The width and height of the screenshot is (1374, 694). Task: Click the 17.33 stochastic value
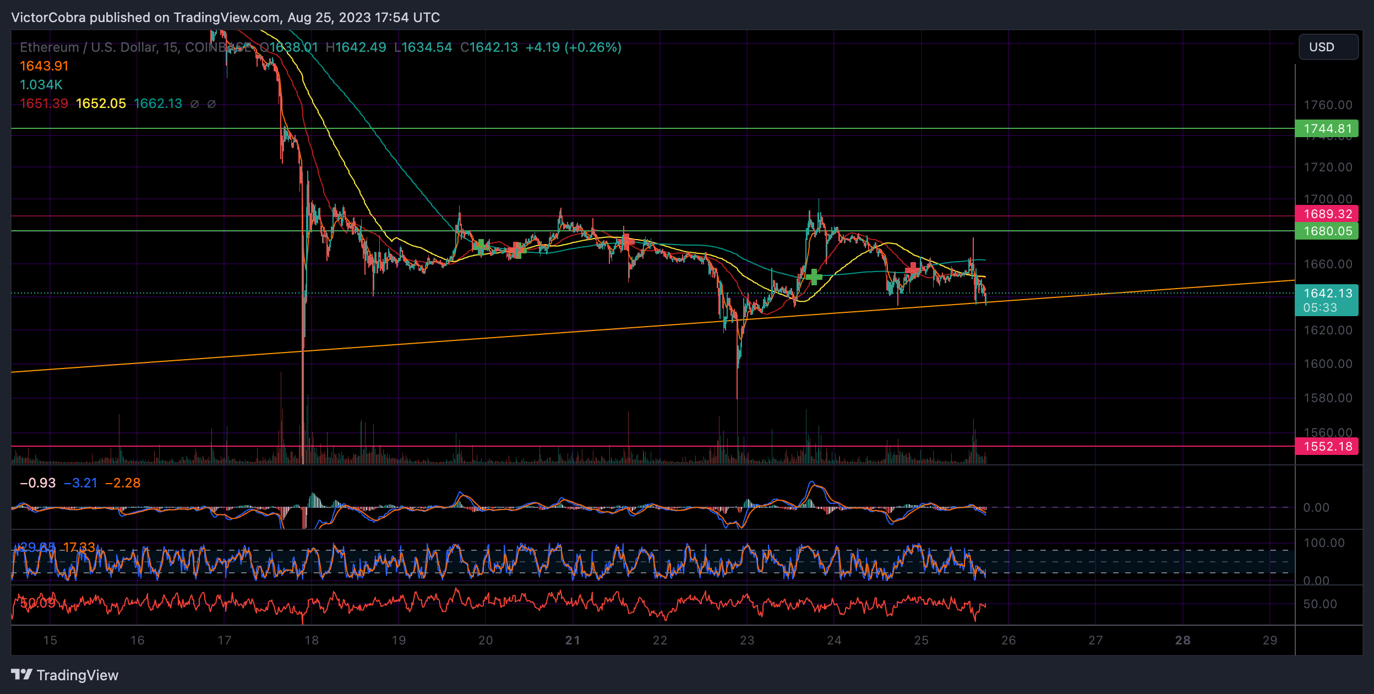click(79, 547)
